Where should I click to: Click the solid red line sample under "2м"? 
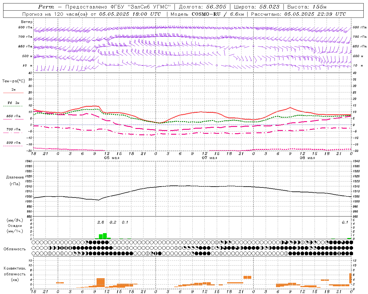click(13, 93)
